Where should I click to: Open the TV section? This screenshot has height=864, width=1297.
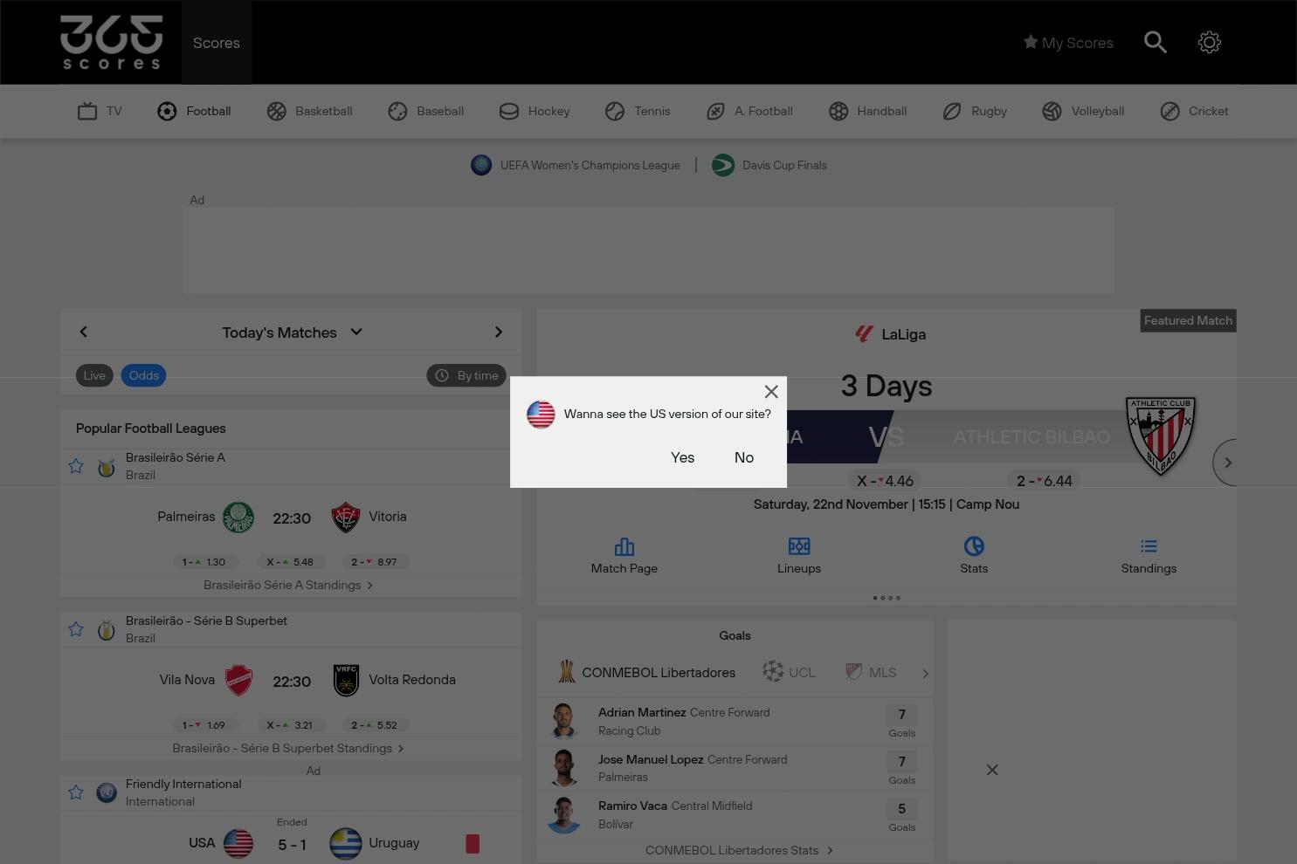coord(100,111)
